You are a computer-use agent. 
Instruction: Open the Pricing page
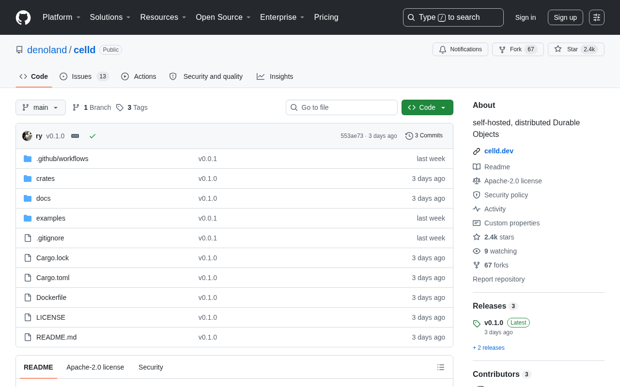(326, 17)
